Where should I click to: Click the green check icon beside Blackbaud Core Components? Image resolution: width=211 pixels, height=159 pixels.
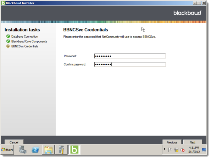(8, 41)
